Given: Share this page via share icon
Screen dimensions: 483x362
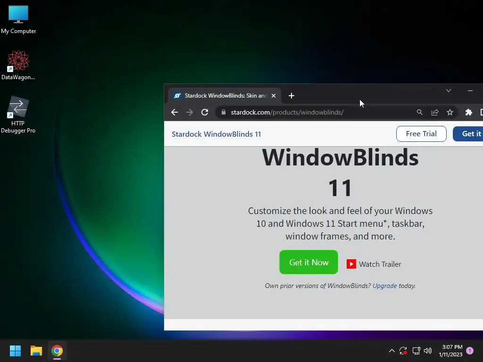Looking at the screenshot, I should tap(434, 112).
